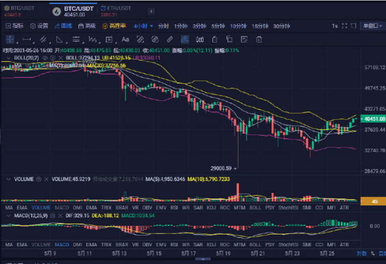The width and height of the screenshot is (386, 264).
Task: Open the 单窗口 window layout dropdown
Action: (x=373, y=26)
